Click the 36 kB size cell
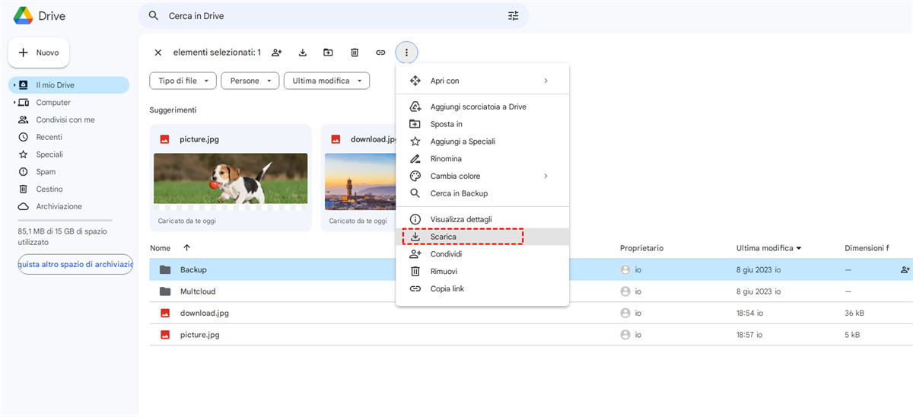Image resolution: width=913 pixels, height=417 pixels. [x=854, y=313]
